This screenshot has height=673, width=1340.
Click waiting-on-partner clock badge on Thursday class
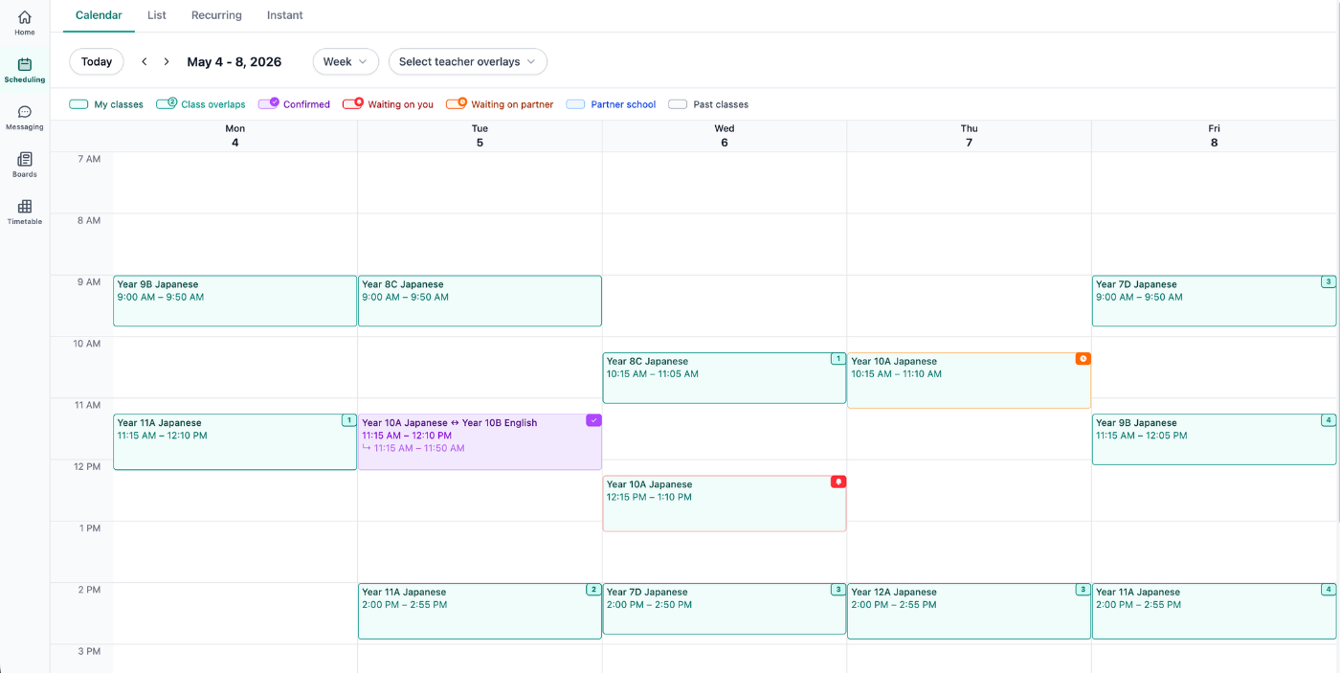click(1083, 359)
